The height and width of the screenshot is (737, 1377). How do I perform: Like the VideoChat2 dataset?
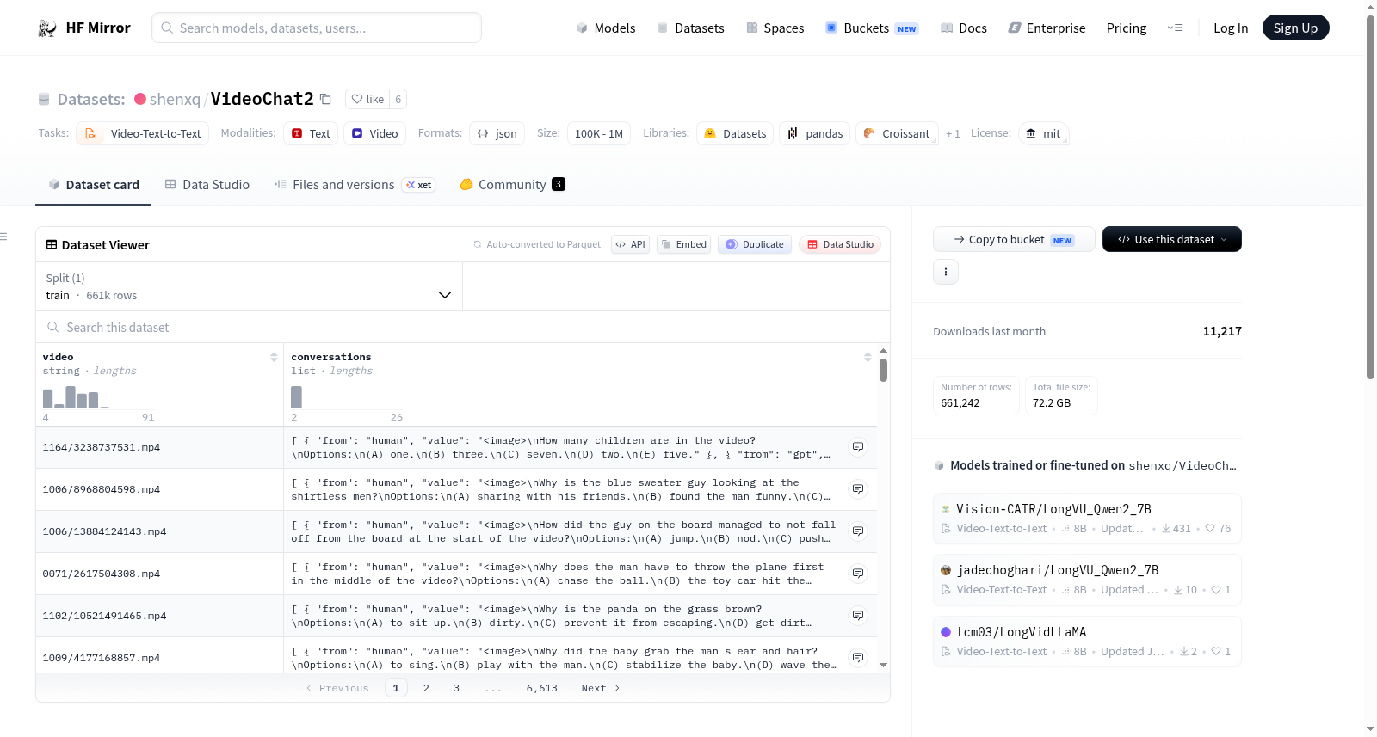[x=367, y=99]
